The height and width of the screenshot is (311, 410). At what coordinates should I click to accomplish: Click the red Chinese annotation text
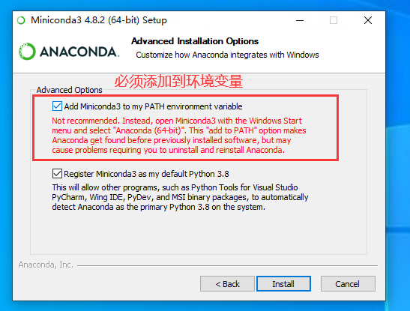[178, 81]
